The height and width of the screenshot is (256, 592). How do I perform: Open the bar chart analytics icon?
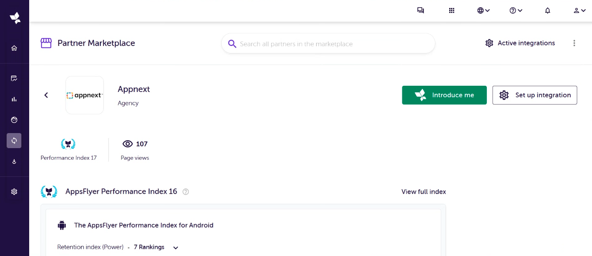click(x=14, y=99)
